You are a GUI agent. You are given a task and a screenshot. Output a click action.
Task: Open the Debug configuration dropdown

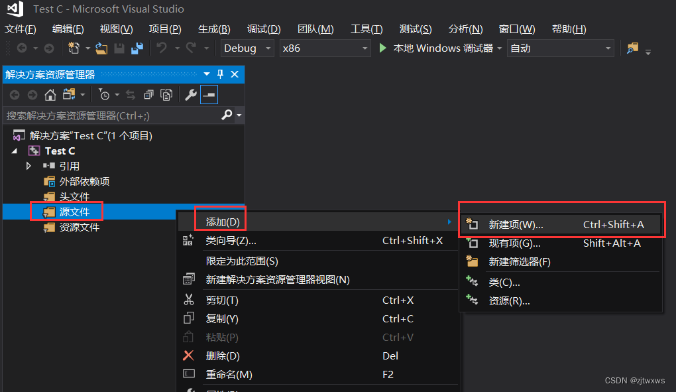tap(247, 48)
